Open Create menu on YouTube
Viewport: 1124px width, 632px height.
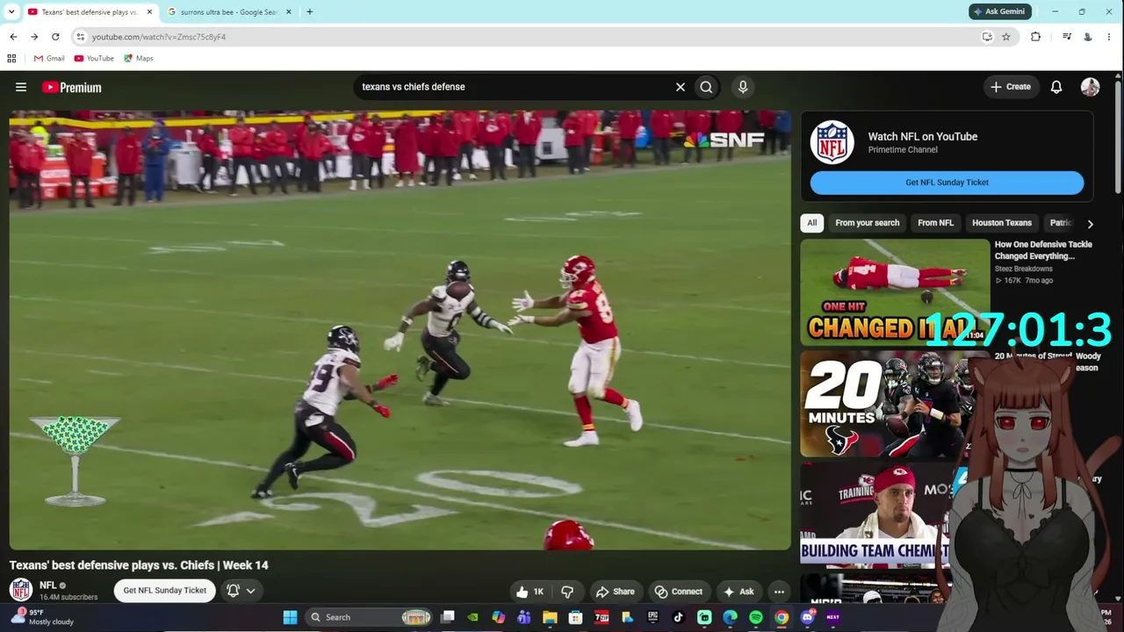point(1010,87)
